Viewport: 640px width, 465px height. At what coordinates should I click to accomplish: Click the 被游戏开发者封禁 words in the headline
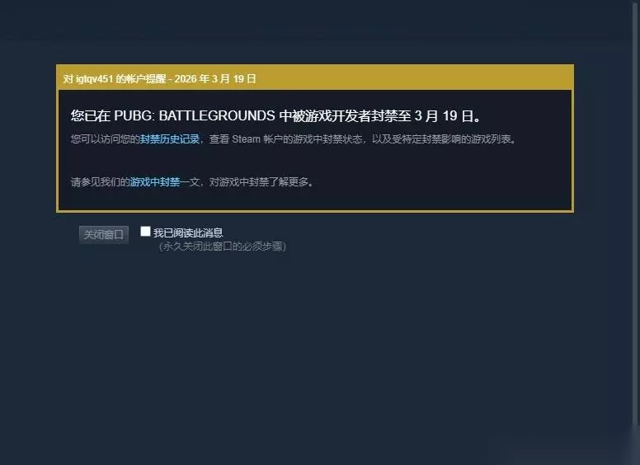[352, 116]
